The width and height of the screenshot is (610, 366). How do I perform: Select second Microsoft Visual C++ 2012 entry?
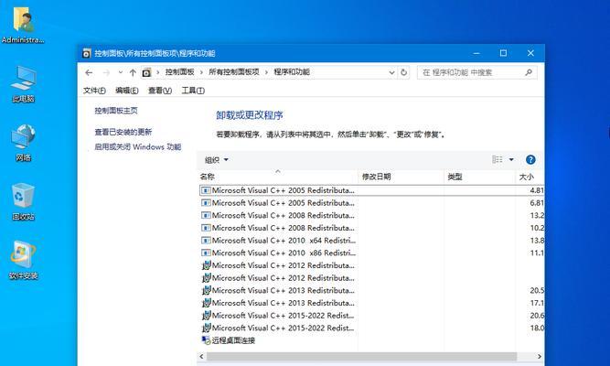click(x=371, y=277)
